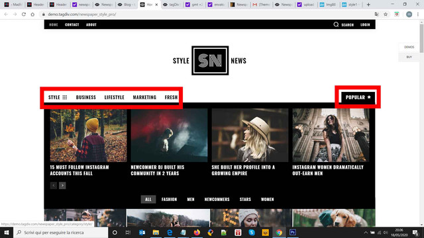The width and height of the screenshot is (424, 238).
Task: Click the LOGIN link
Action: [365, 24]
